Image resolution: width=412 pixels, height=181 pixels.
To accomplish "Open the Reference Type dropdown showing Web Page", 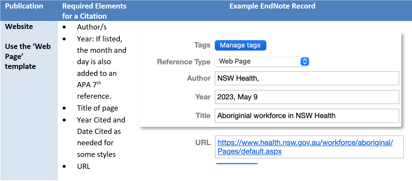I will click(x=262, y=61).
